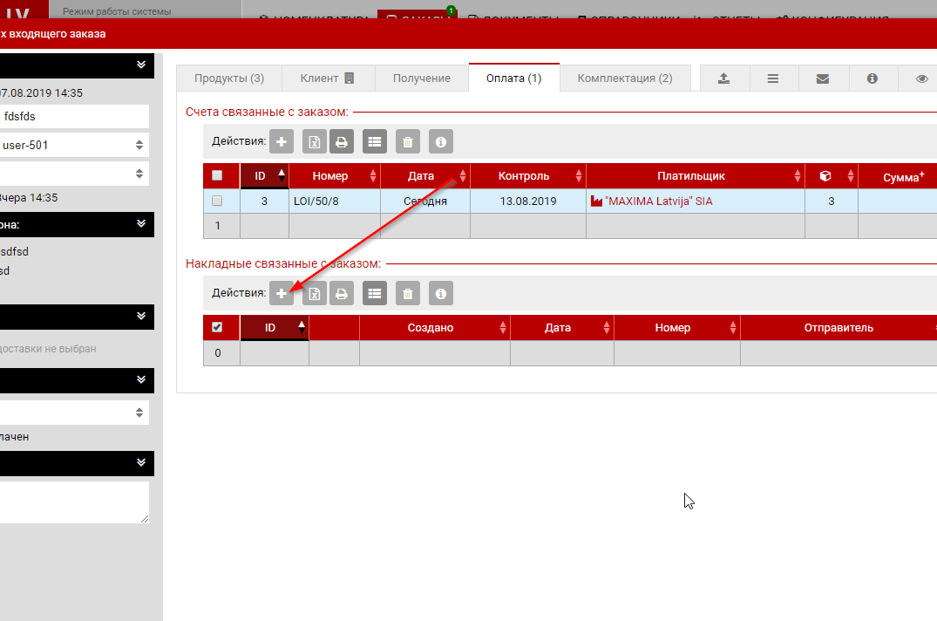Sort waybills by Отправитель column header
Screen dimensions: 937x621
[839, 328]
